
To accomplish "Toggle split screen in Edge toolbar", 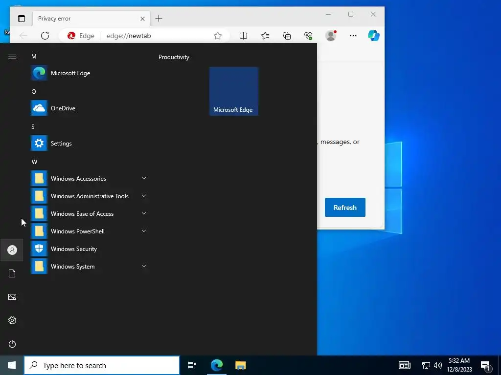I will coord(244,36).
